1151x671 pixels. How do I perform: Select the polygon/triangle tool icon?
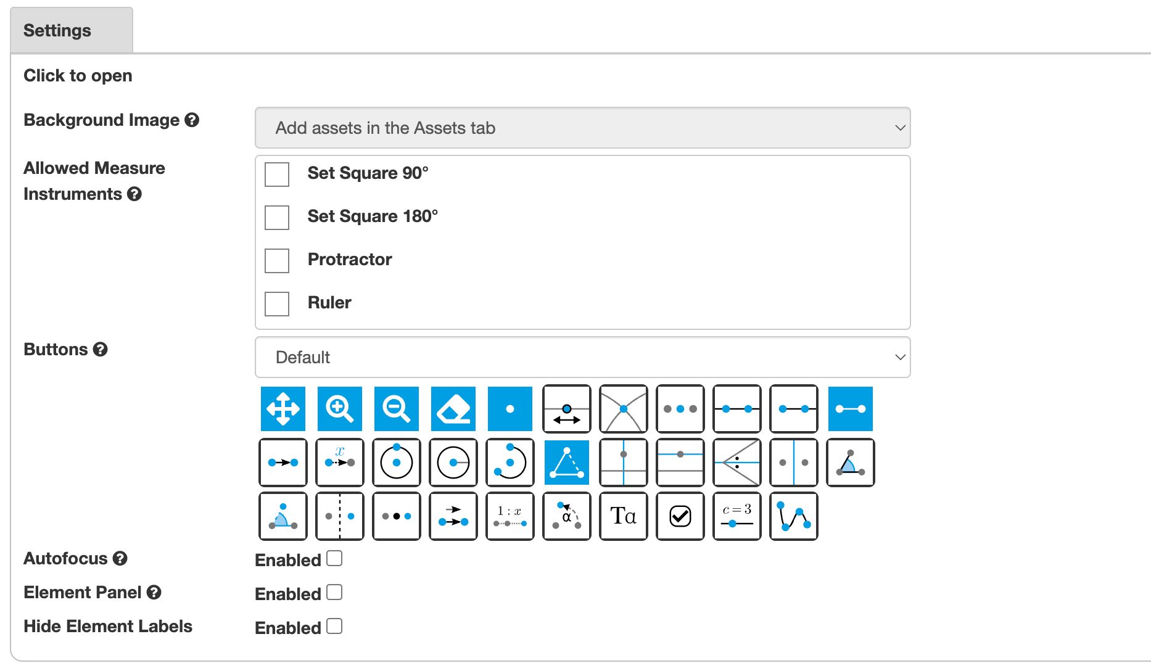tap(567, 463)
